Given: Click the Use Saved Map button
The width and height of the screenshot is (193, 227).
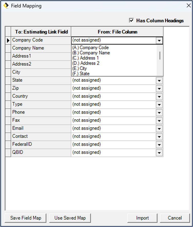Looking at the screenshot, I should (x=70, y=218).
